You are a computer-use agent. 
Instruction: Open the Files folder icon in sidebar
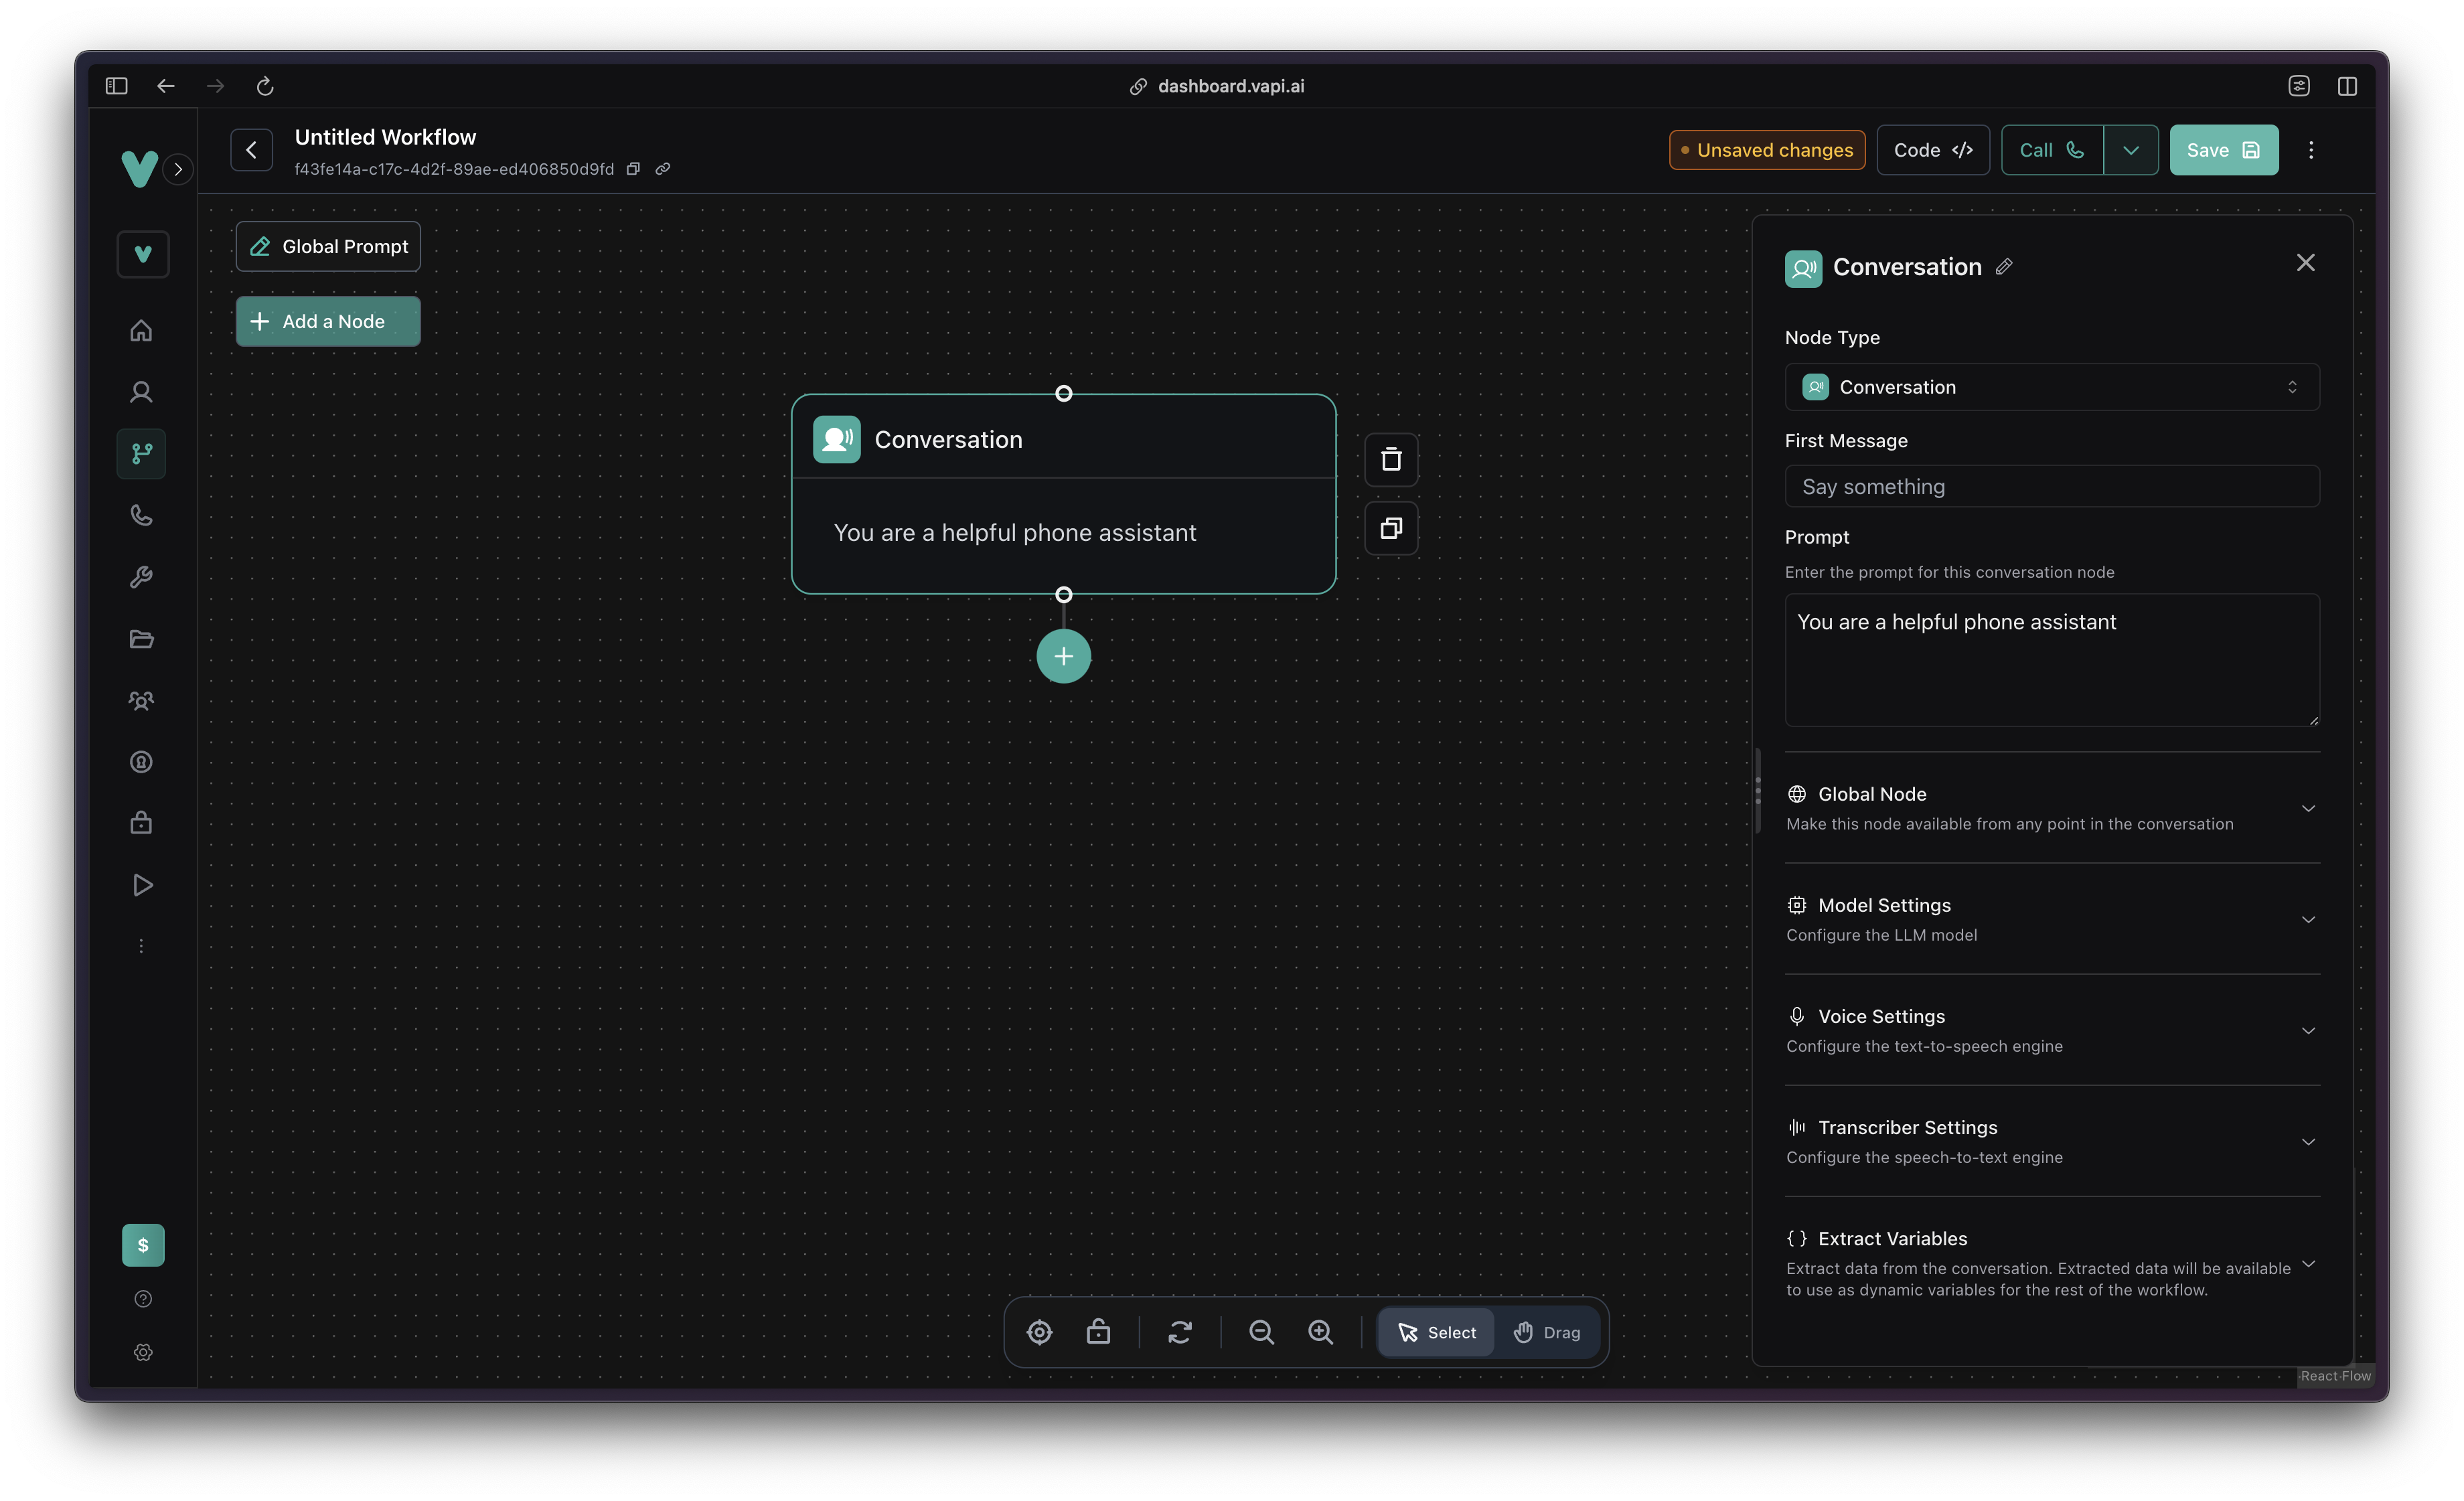point(142,639)
